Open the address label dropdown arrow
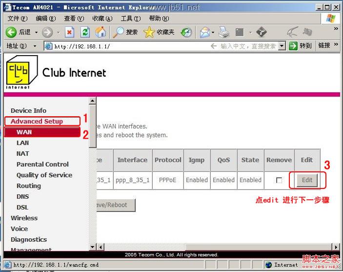Image resolution: width=343 pixels, height=272 pixels. 35,46
